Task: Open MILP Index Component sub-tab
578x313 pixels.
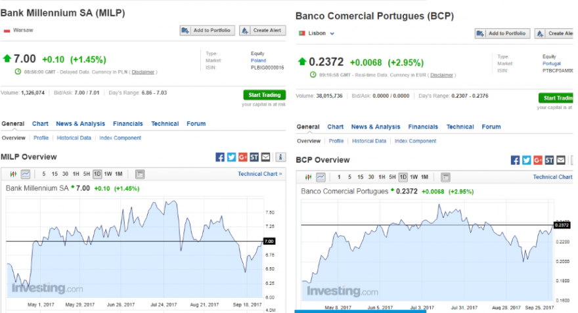Action: 120,138
